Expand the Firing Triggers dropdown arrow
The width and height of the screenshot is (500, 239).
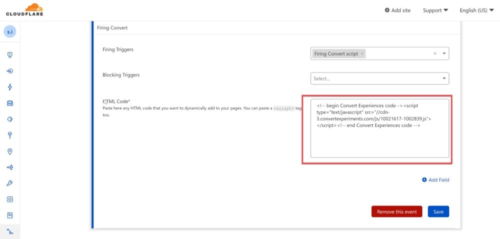[444, 54]
